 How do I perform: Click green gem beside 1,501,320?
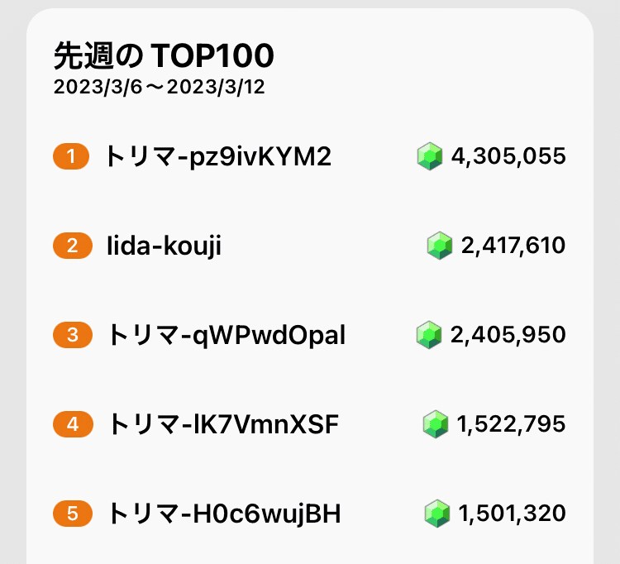pyautogui.click(x=437, y=514)
